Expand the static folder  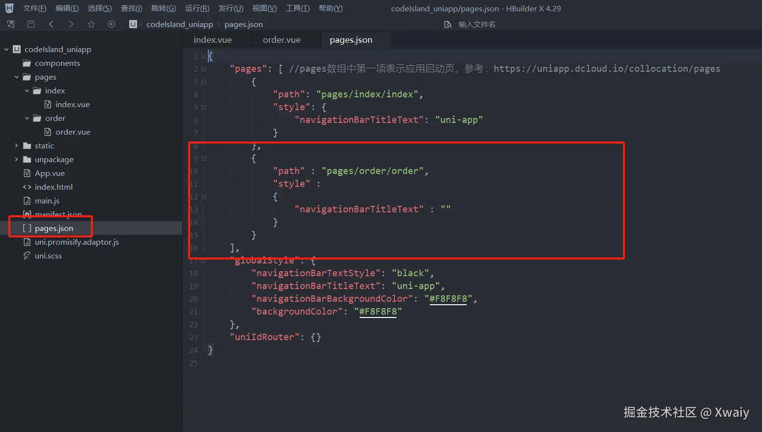17,145
